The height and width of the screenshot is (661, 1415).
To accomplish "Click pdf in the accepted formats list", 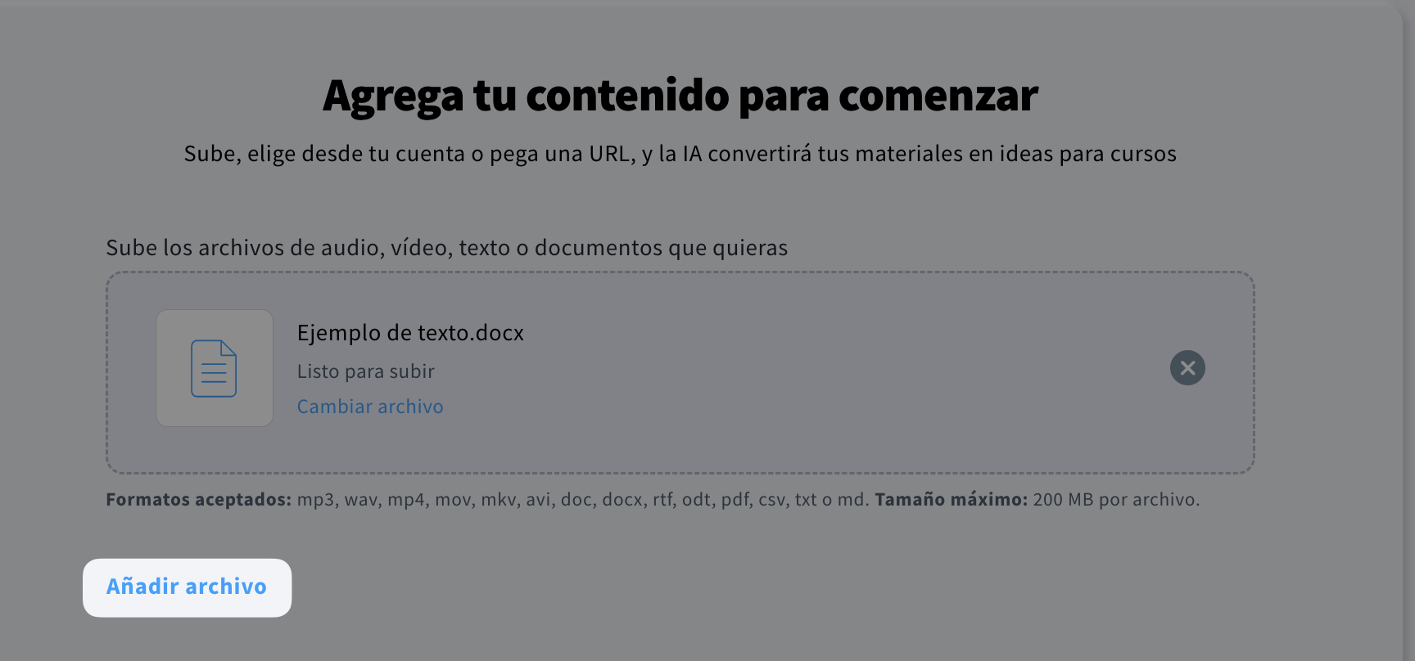I will (x=735, y=500).
